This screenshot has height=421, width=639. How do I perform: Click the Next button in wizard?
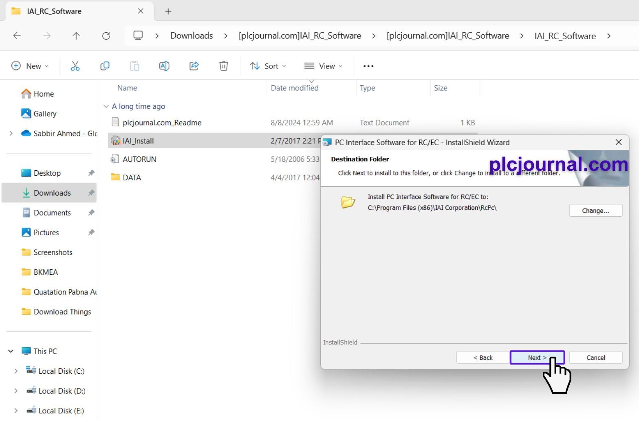537,357
